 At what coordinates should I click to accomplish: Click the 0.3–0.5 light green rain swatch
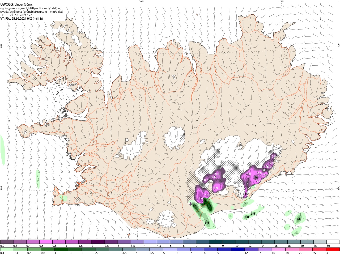click(20, 249)
